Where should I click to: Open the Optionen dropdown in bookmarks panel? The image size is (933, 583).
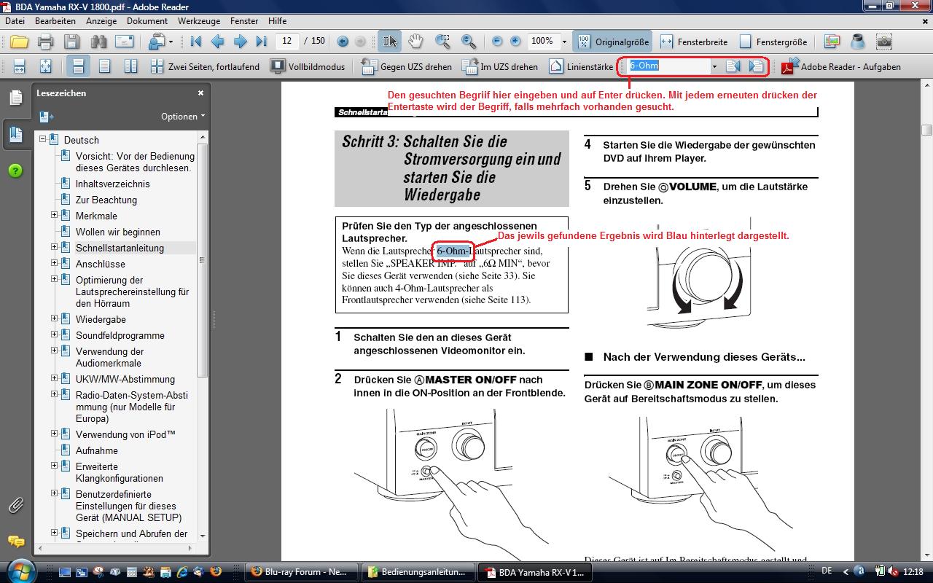(182, 117)
